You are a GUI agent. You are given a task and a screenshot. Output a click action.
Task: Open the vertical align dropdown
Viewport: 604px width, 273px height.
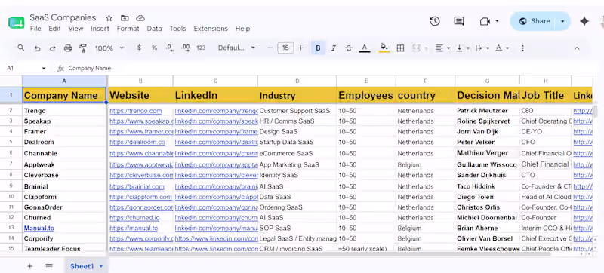(462, 48)
